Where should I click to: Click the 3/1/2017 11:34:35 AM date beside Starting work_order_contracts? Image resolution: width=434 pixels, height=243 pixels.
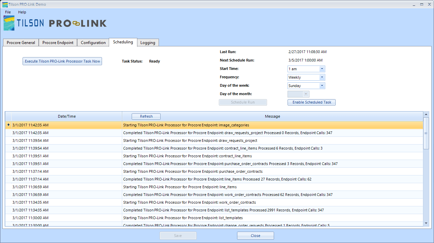coord(67,202)
